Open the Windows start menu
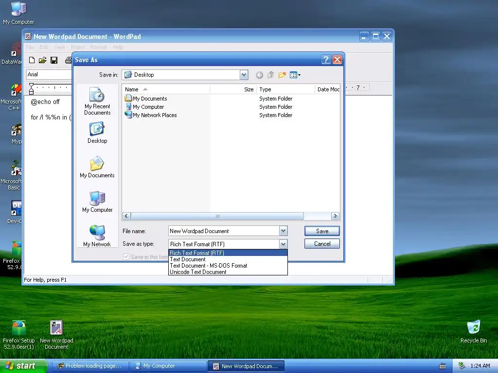This screenshot has height=373, width=498. 23,366
